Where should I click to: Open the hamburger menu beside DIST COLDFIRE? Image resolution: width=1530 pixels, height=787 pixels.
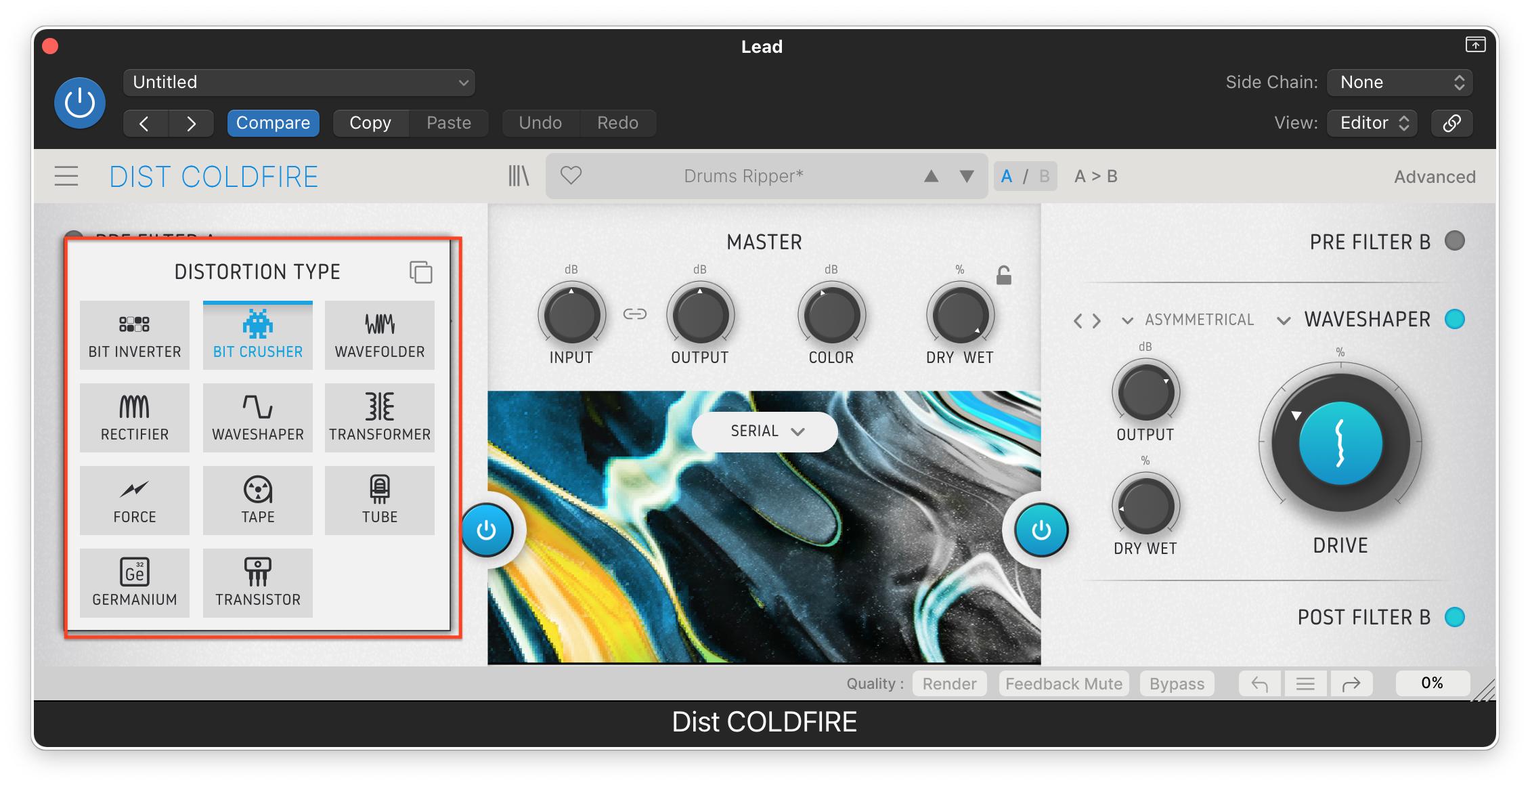[66, 177]
